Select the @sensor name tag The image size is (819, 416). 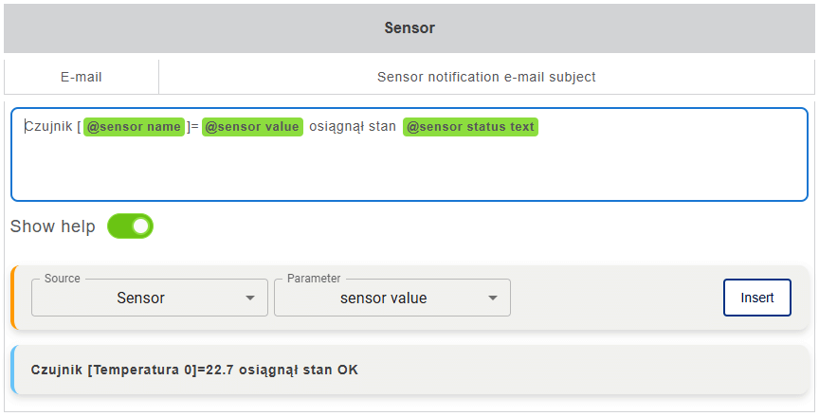(x=134, y=127)
